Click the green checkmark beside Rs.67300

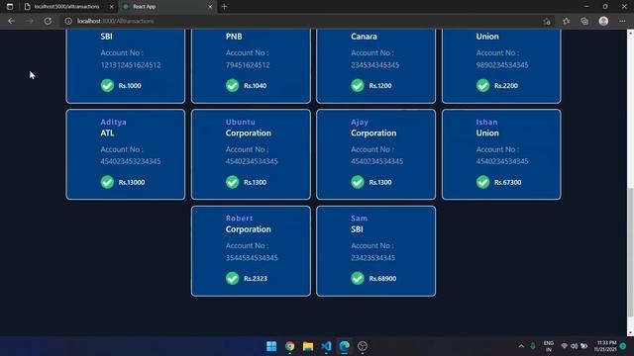(482, 182)
